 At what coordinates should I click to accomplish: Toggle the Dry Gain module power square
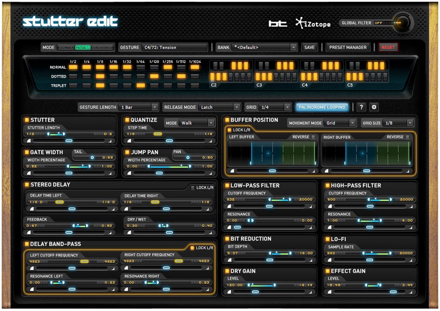pos(227,271)
